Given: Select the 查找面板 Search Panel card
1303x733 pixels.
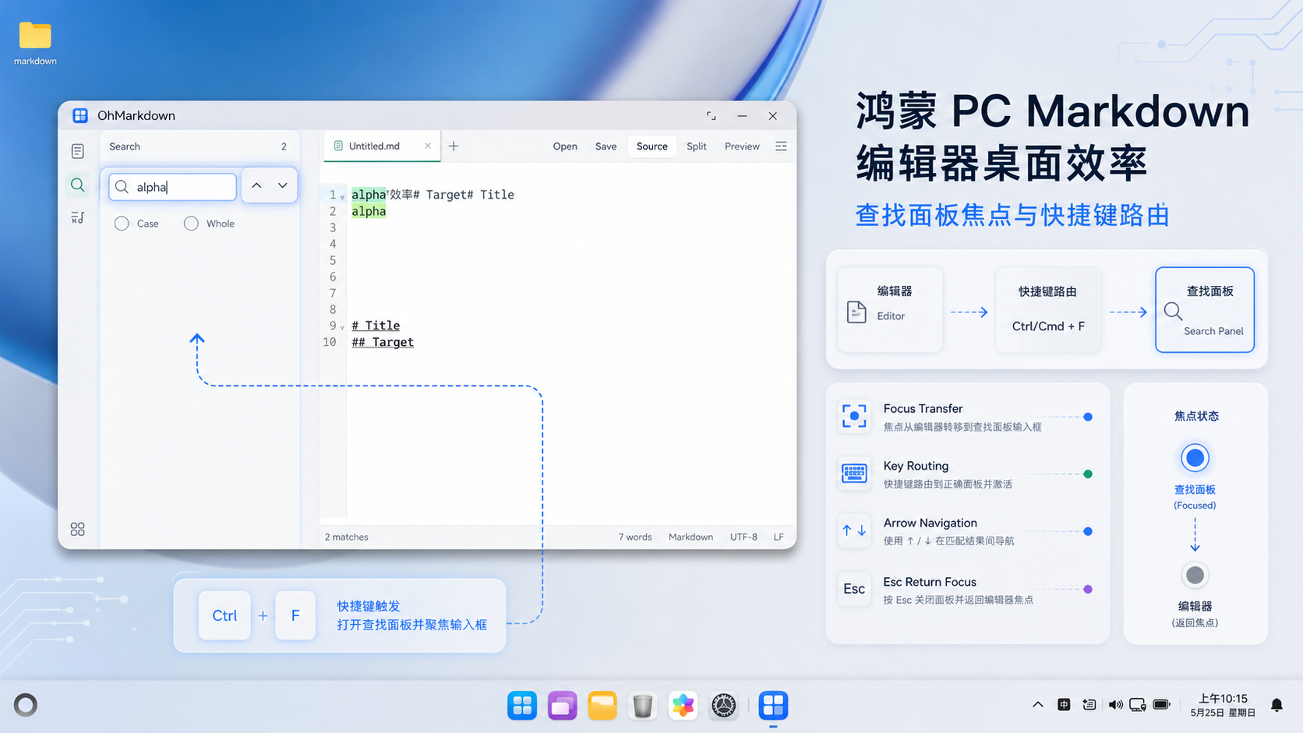Looking at the screenshot, I should click(1205, 310).
